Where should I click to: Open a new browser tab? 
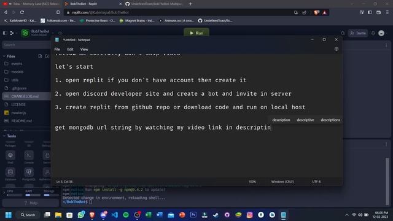[190, 4]
